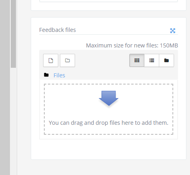Open the Files breadcrumb link

coord(59,75)
